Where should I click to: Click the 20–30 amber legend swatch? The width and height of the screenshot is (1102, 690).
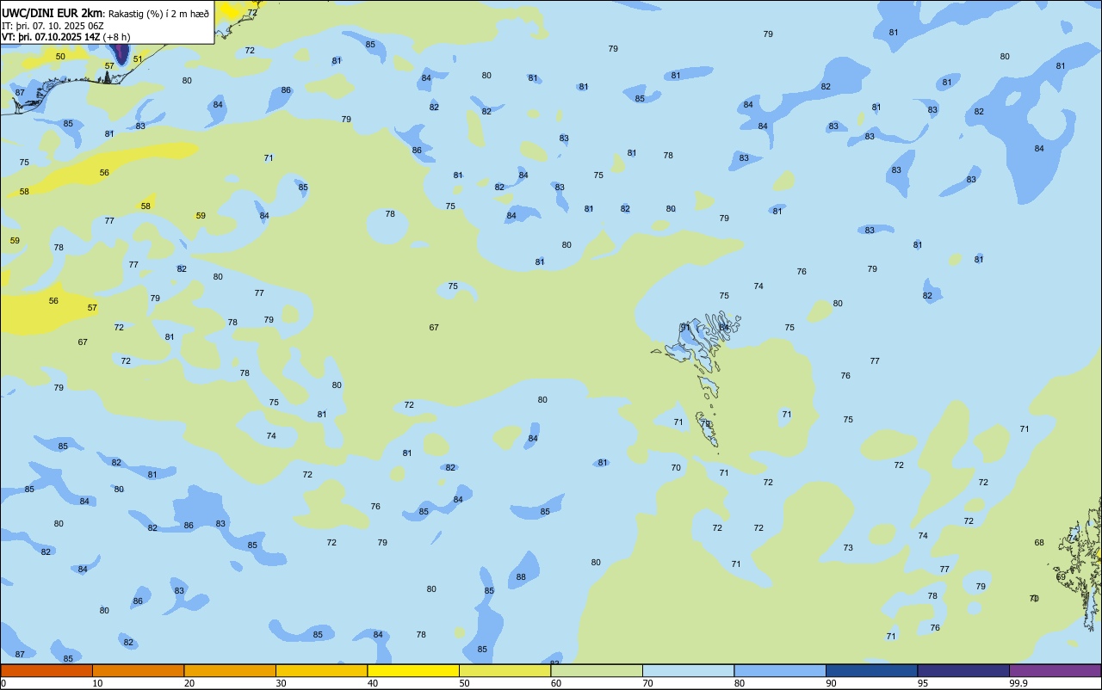pyautogui.click(x=230, y=670)
